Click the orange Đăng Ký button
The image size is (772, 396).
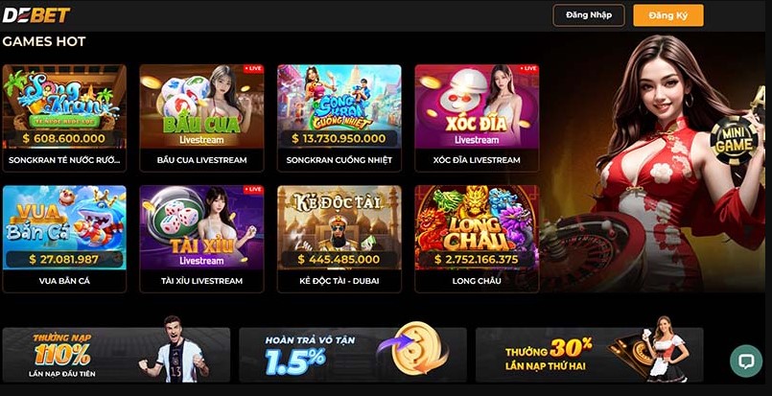(668, 15)
